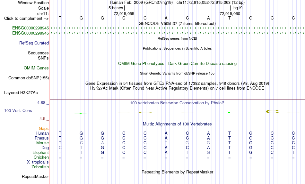Click the chr11: base position label
Screen dimensions: 305x184
click(x=43, y=13)
